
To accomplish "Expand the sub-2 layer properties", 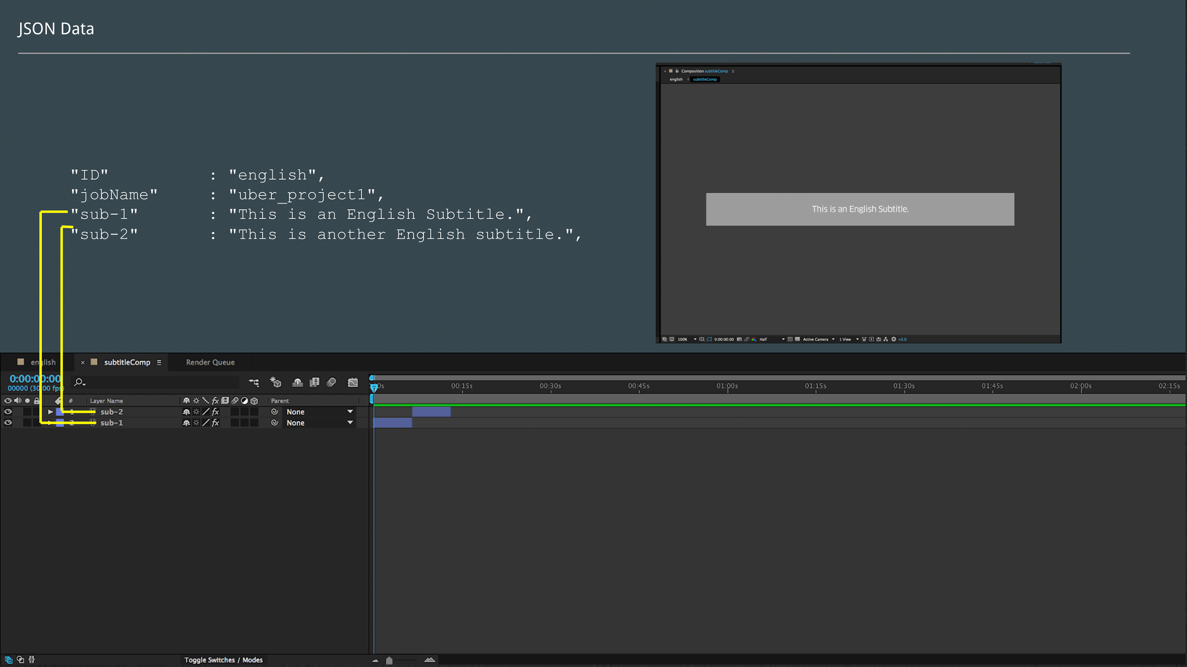I will (x=51, y=412).
